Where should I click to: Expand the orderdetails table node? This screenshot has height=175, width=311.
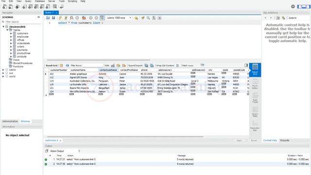pyautogui.click(x=11, y=43)
